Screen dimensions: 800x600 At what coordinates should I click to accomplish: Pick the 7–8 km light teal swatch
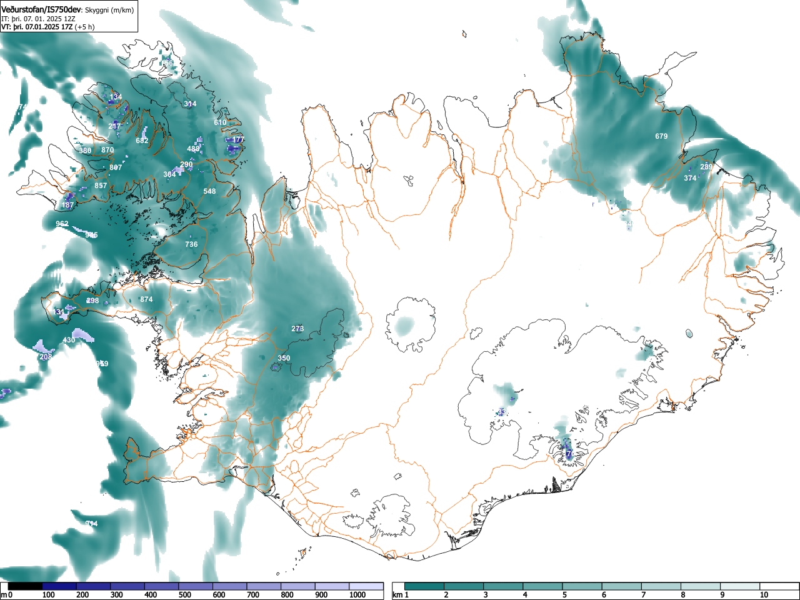[x=661, y=586]
